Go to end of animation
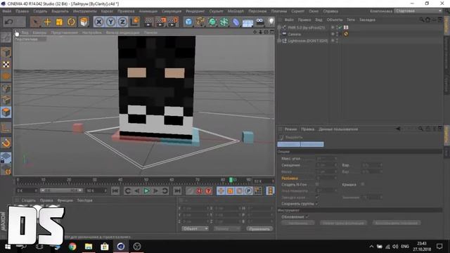Image resolution: width=450 pixels, height=253 pixels. (x=177, y=190)
